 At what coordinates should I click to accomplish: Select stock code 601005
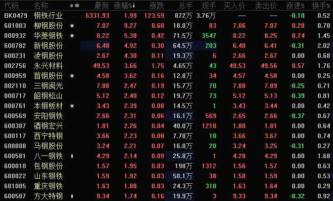15,186
